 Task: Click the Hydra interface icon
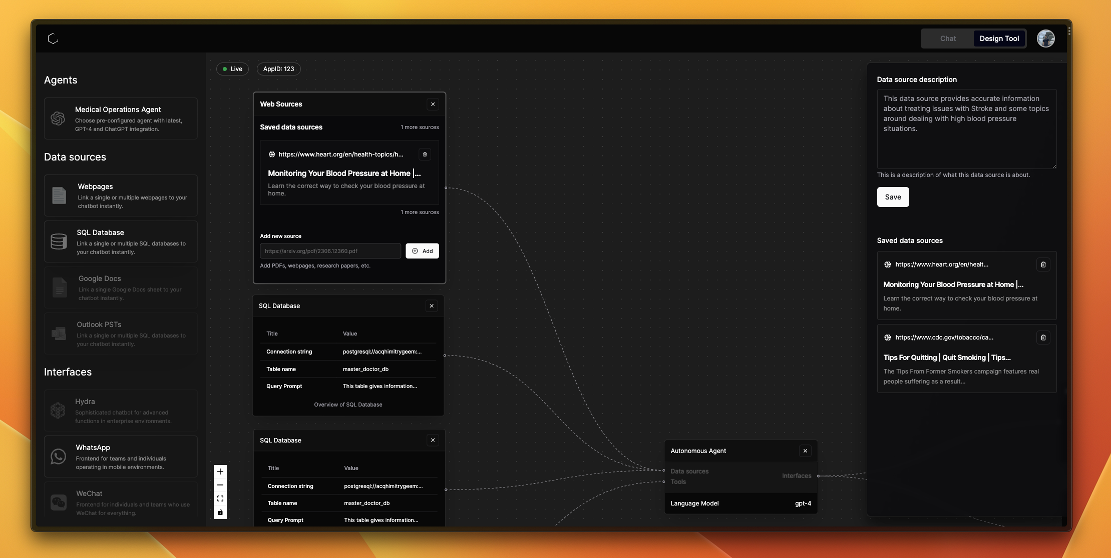click(58, 410)
